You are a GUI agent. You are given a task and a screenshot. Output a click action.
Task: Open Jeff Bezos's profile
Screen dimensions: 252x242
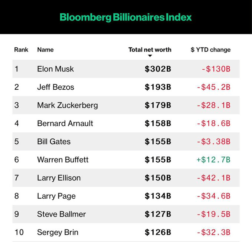tap(56, 87)
